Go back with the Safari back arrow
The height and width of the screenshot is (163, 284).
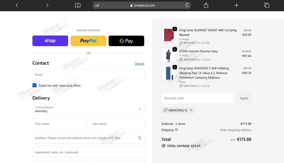pyautogui.click(x=17, y=5)
